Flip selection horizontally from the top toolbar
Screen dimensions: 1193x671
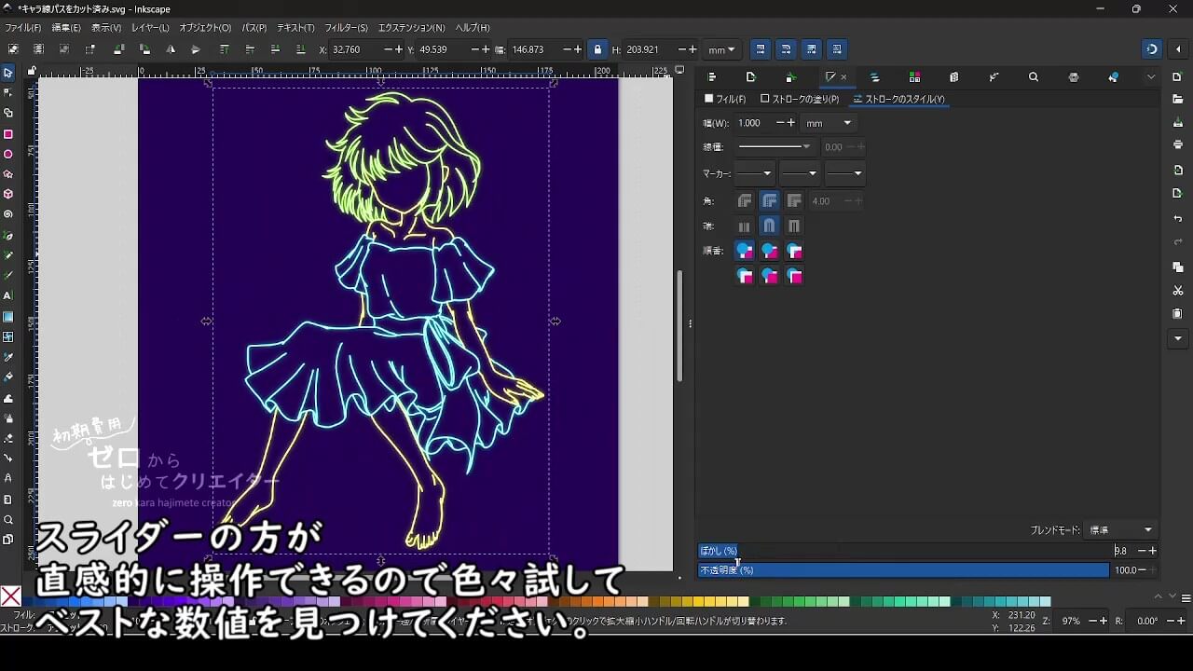[171, 49]
